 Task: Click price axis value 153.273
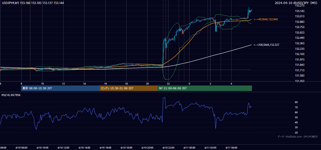(299, 6)
